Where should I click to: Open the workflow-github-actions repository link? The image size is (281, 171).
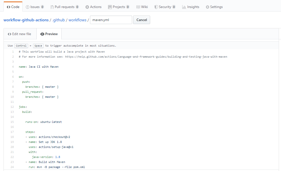(26, 20)
